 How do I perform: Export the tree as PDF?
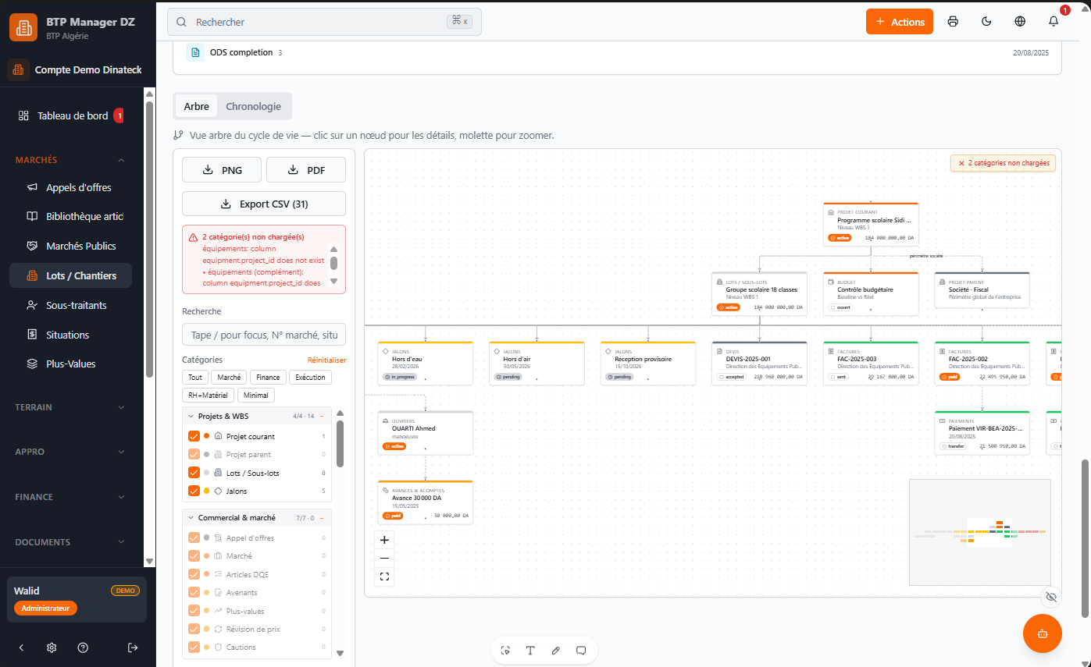(x=306, y=170)
